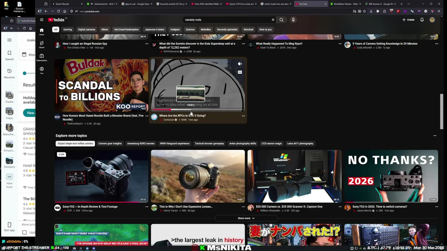
Task: Open the Create upload button
Action: [408, 20]
